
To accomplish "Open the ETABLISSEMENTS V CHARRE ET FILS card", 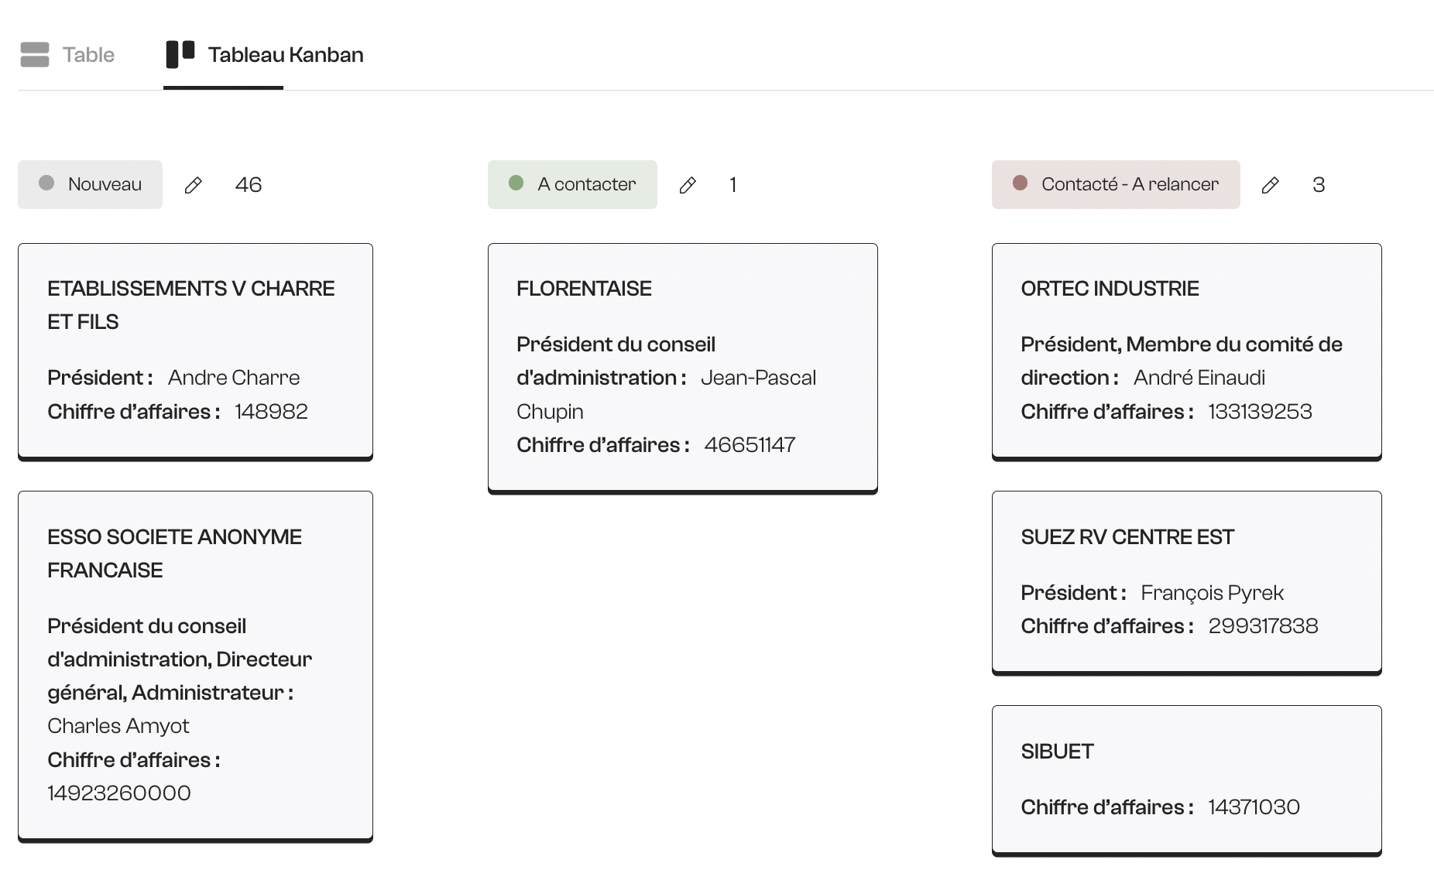I will [194, 350].
